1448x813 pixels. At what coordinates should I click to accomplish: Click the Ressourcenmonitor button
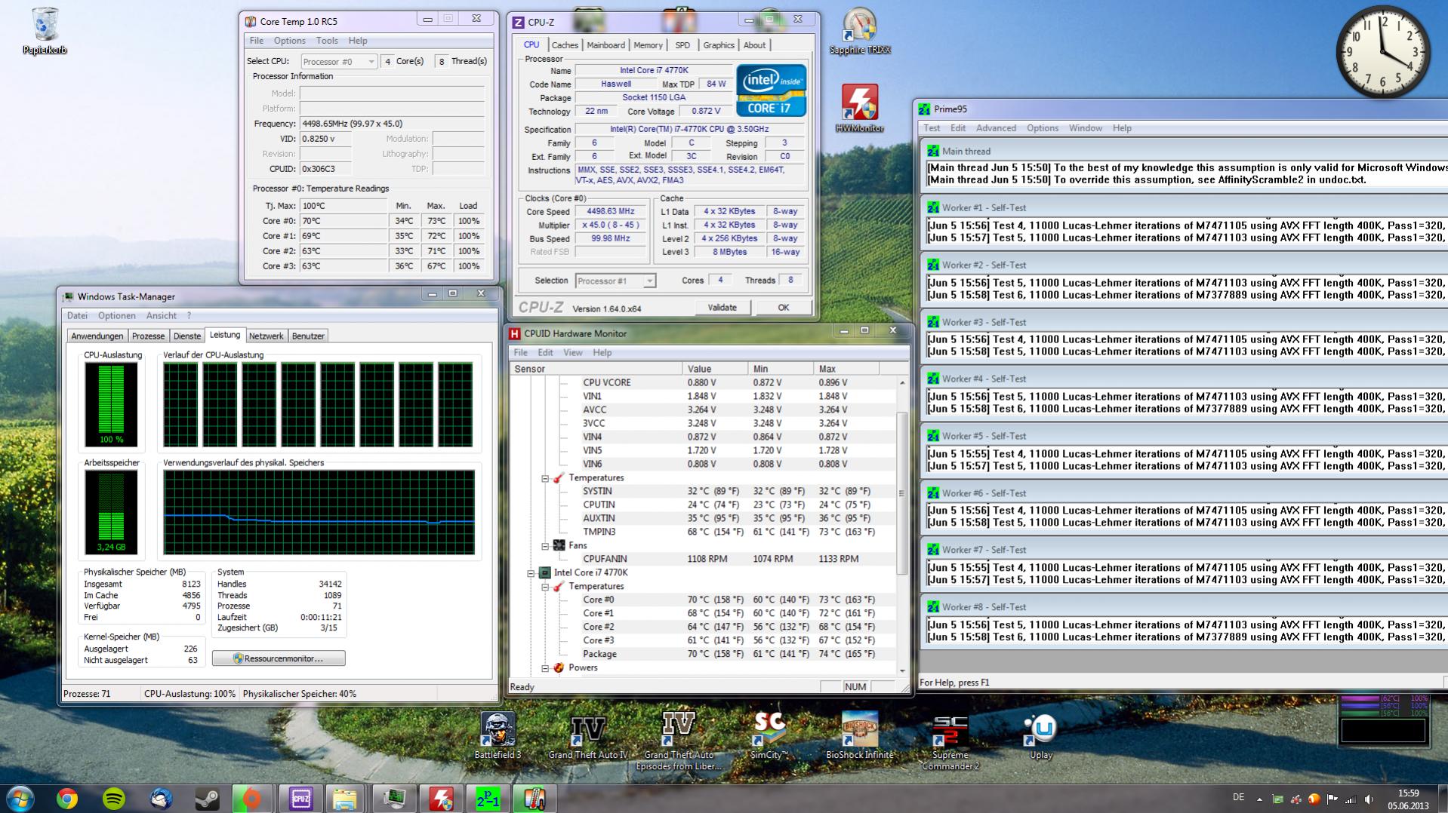pos(279,658)
